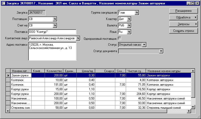Click quantity cell 191,00 of Колпачок
201x119 pixels.
[54, 85]
